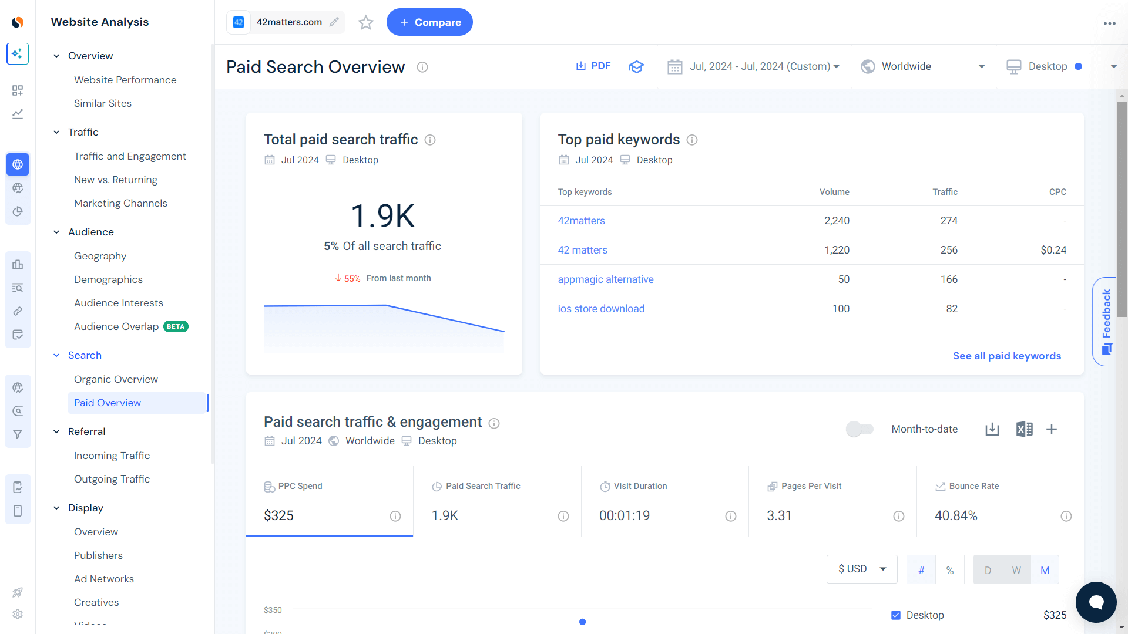Select the website globe analysis icon in sidebar

[x=18, y=164]
